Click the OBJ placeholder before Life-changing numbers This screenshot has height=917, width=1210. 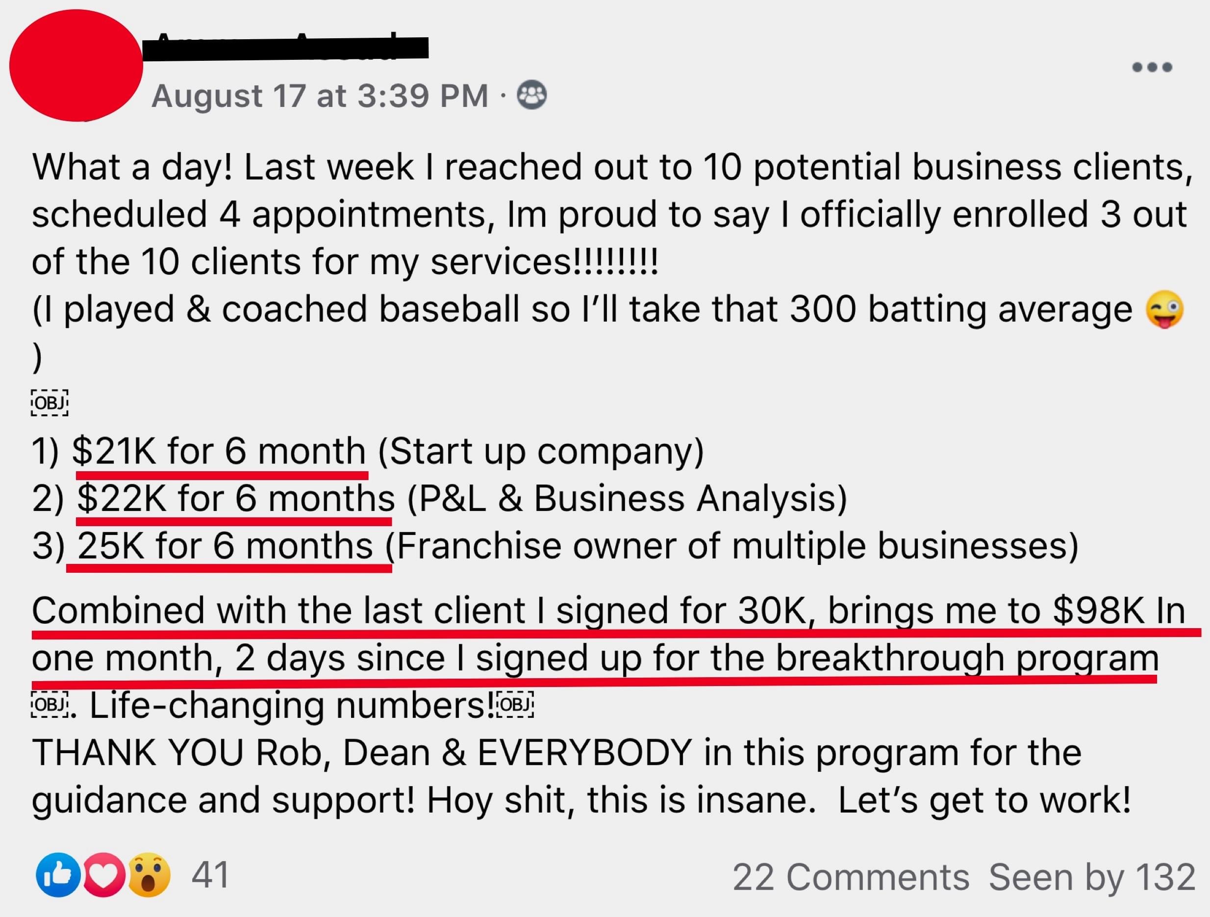(x=49, y=705)
